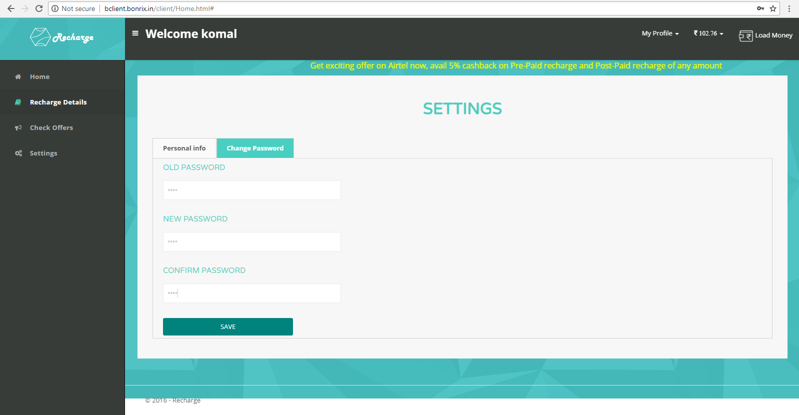Image resolution: width=799 pixels, height=415 pixels.
Task: Switch to the Personal info tab
Action: pyautogui.click(x=184, y=148)
